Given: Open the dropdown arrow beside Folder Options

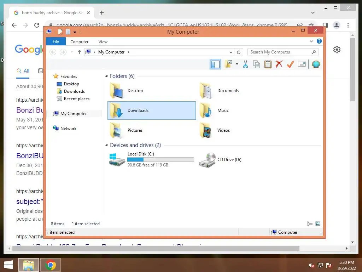Looking at the screenshot, I should pos(237,64).
